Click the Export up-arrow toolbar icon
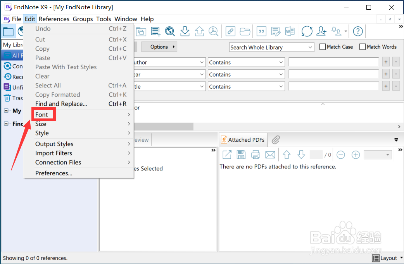Viewport: 404px width, 264px height. coord(199,31)
